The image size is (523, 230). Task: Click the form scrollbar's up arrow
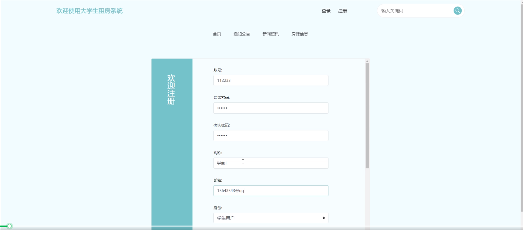click(x=367, y=61)
